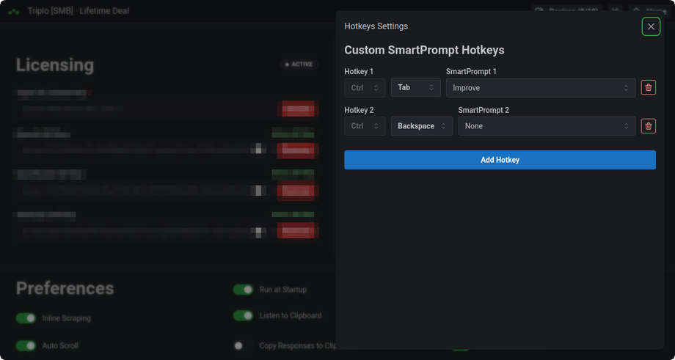Click the Hotkey 1 label

pyautogui.click(x=359, y=71)
